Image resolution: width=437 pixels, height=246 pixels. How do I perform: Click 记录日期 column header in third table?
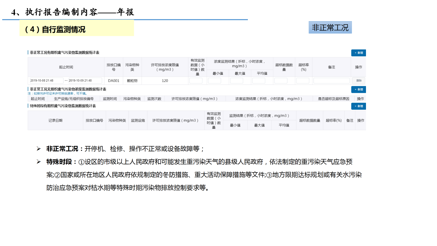coord(55,121)
